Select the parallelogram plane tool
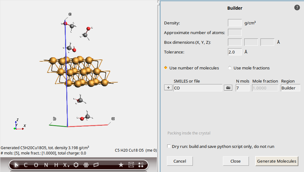 (x=96, y=165)
